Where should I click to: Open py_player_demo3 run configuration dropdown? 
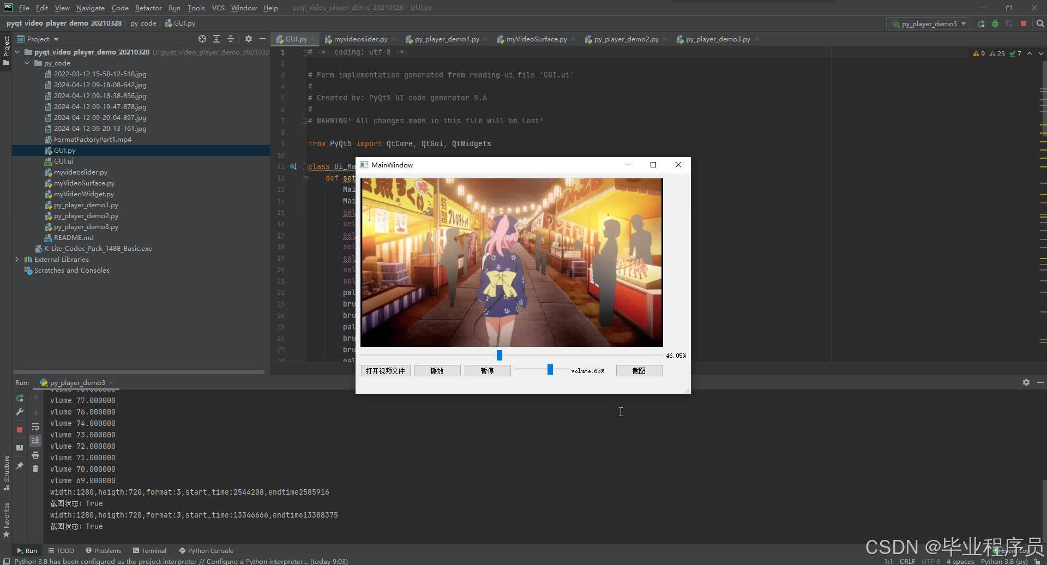pyautogui.click(x=929, y=23)
